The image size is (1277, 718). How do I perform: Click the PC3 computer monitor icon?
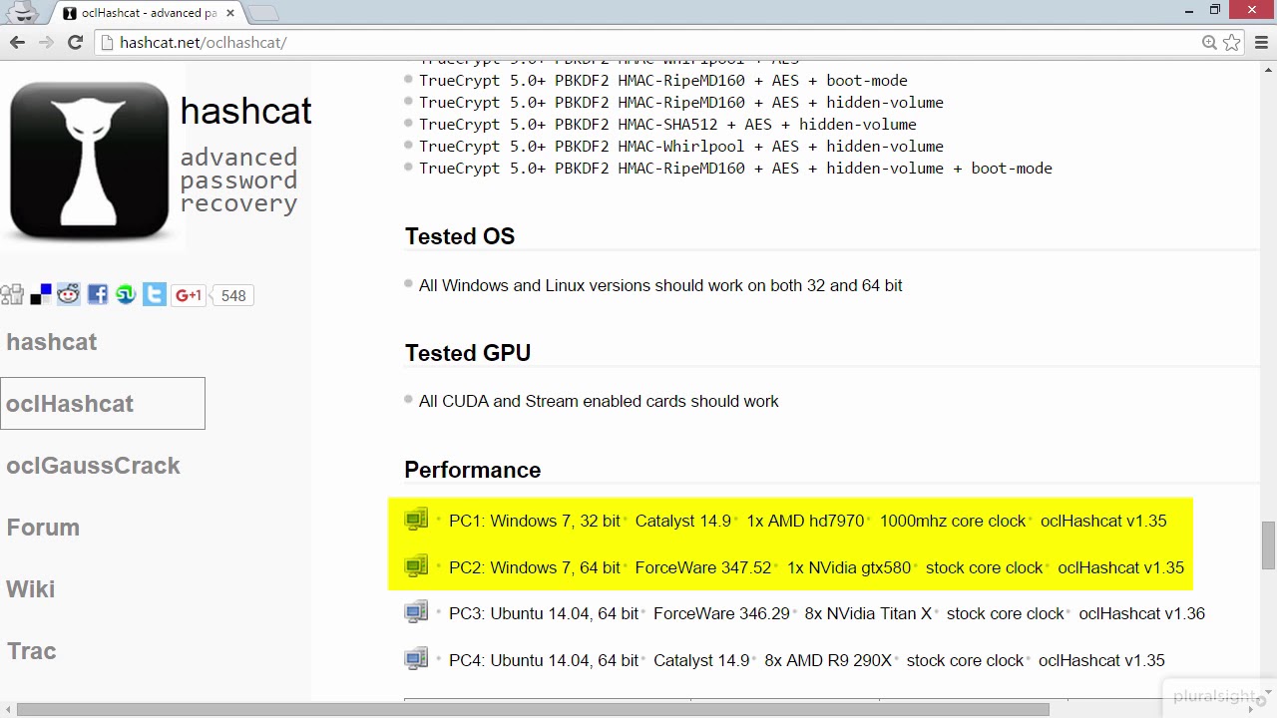click(x=416, y=612)
